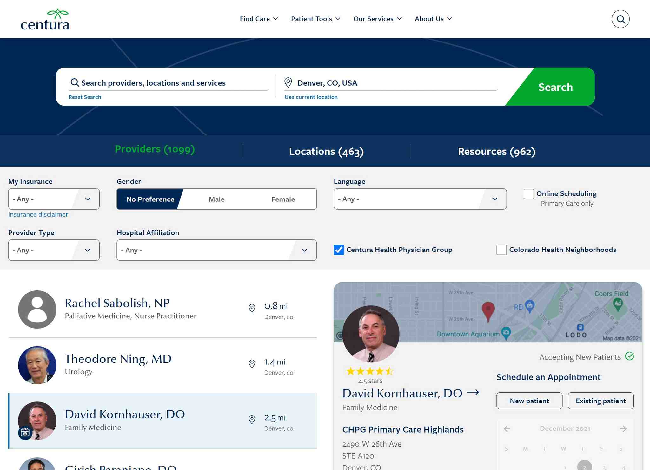
Task: Click Use current location link
Action: tap(311, 97)
